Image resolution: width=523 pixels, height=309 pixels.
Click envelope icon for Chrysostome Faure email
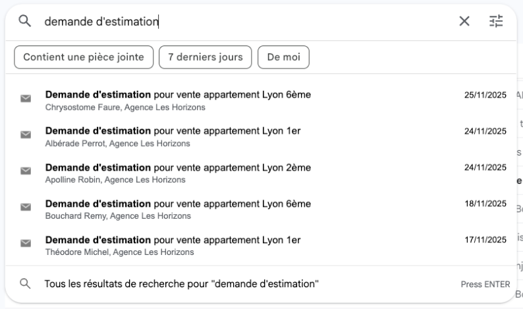(26, 99)
